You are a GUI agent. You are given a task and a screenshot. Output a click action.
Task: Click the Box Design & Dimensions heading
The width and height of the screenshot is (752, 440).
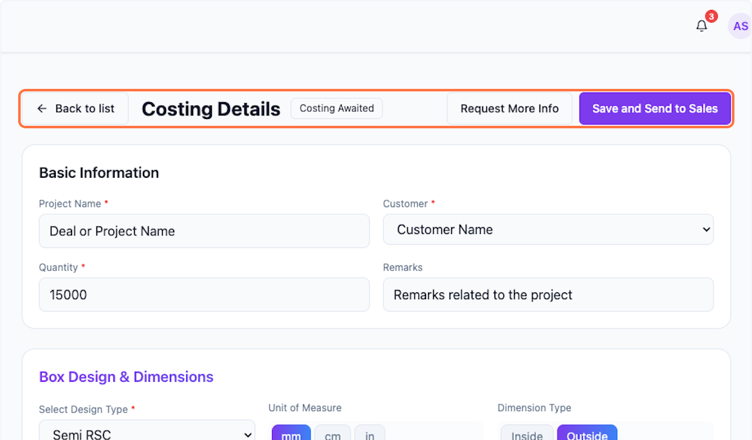tap(126, 377)
